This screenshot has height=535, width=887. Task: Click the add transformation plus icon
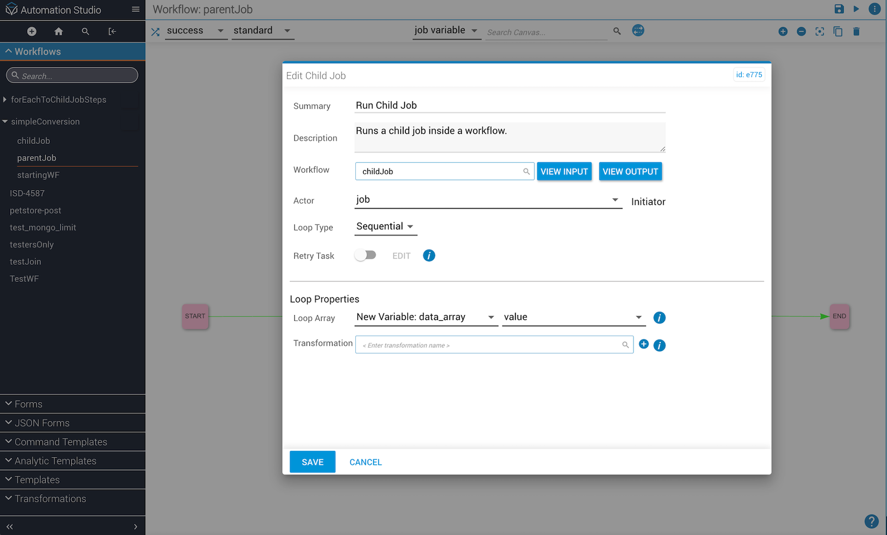(x=644, y=344)
